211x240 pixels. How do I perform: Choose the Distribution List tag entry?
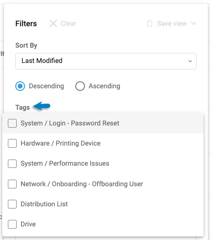pos(103,204)
